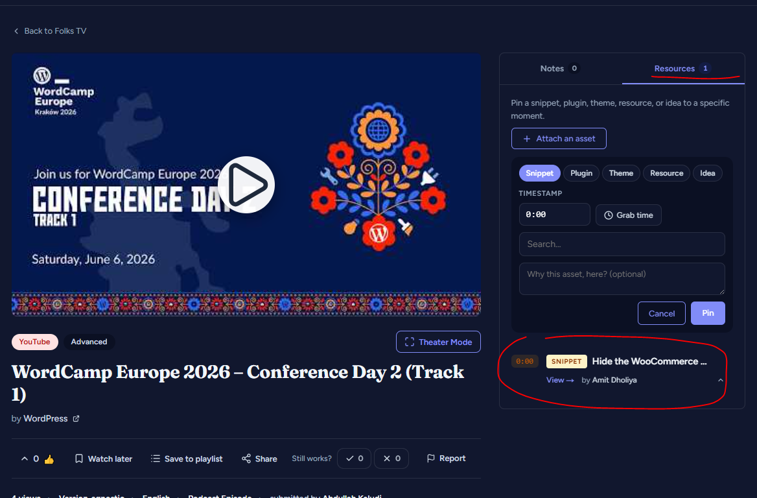Image resolution: width=757 pixels, height=498 pixels.
Task: Click the Advanced level badge
Action: coord(89,342)
